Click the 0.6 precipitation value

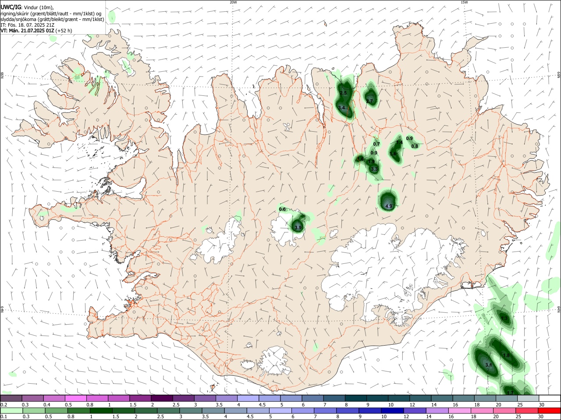[x=282, y=209]
